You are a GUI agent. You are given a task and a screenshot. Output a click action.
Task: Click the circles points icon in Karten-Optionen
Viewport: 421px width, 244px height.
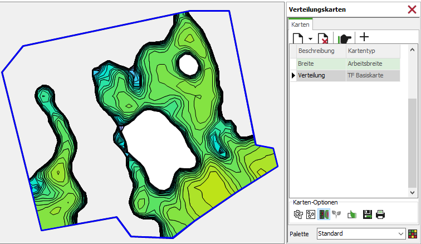(x=311, y=214)
